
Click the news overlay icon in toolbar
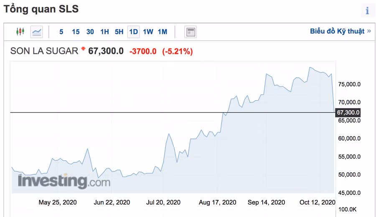tap(191, 32)
